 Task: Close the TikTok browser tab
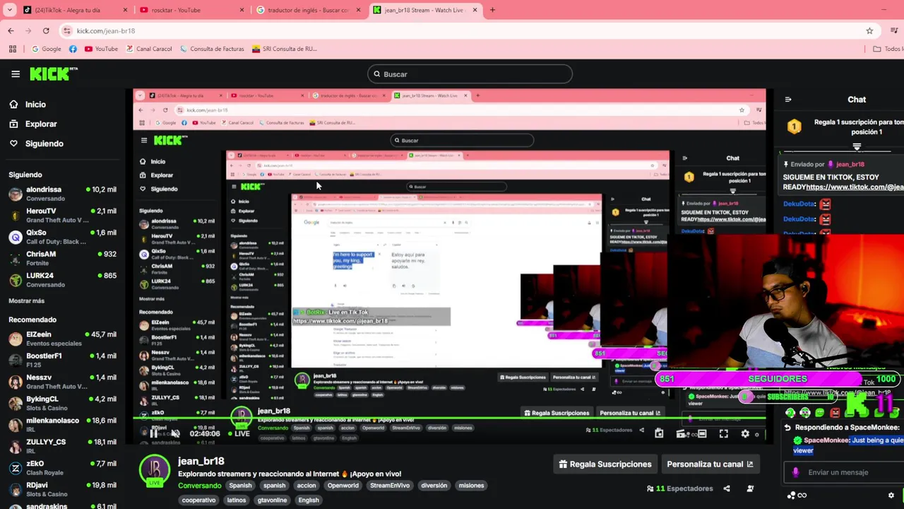coord(126,10)
